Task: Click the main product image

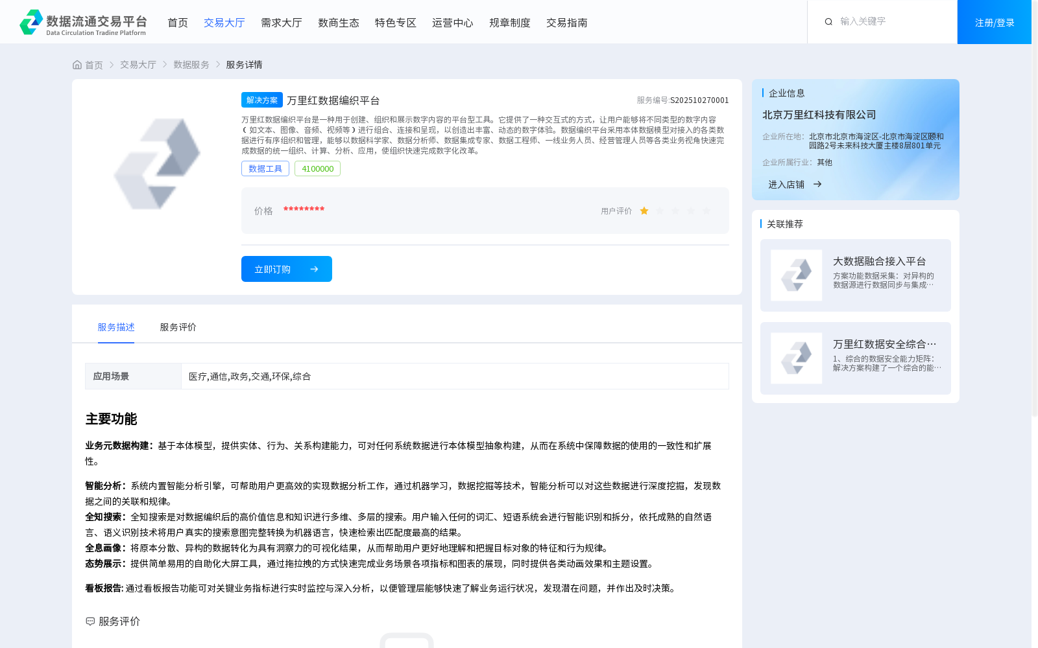Action: click(x=157, y=164)
